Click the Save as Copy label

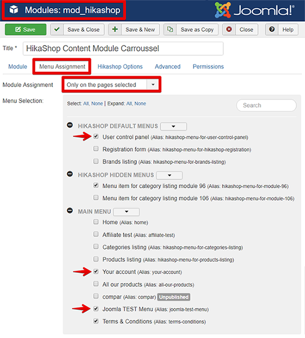197,30
